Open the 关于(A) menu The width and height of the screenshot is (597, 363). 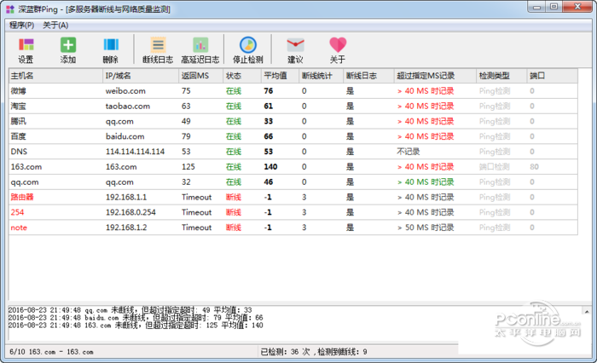(55, 25)
